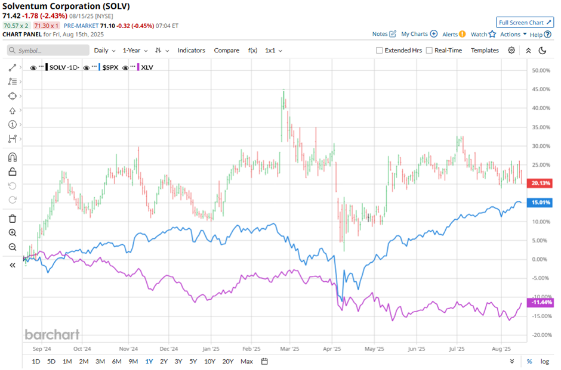
Task: Open the date range calendar picker
Action: (264, 362)
